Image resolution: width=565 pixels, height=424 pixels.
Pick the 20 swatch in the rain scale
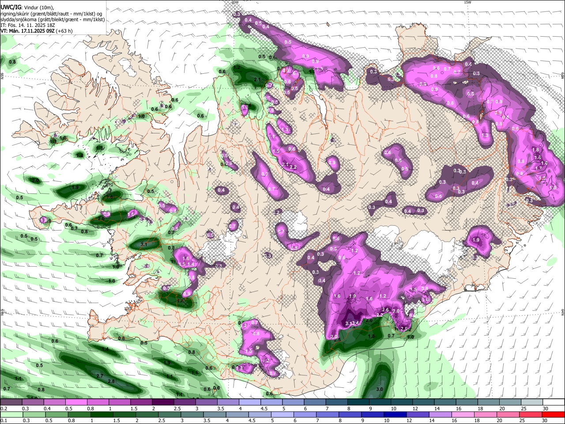click(x=509, y=414)
